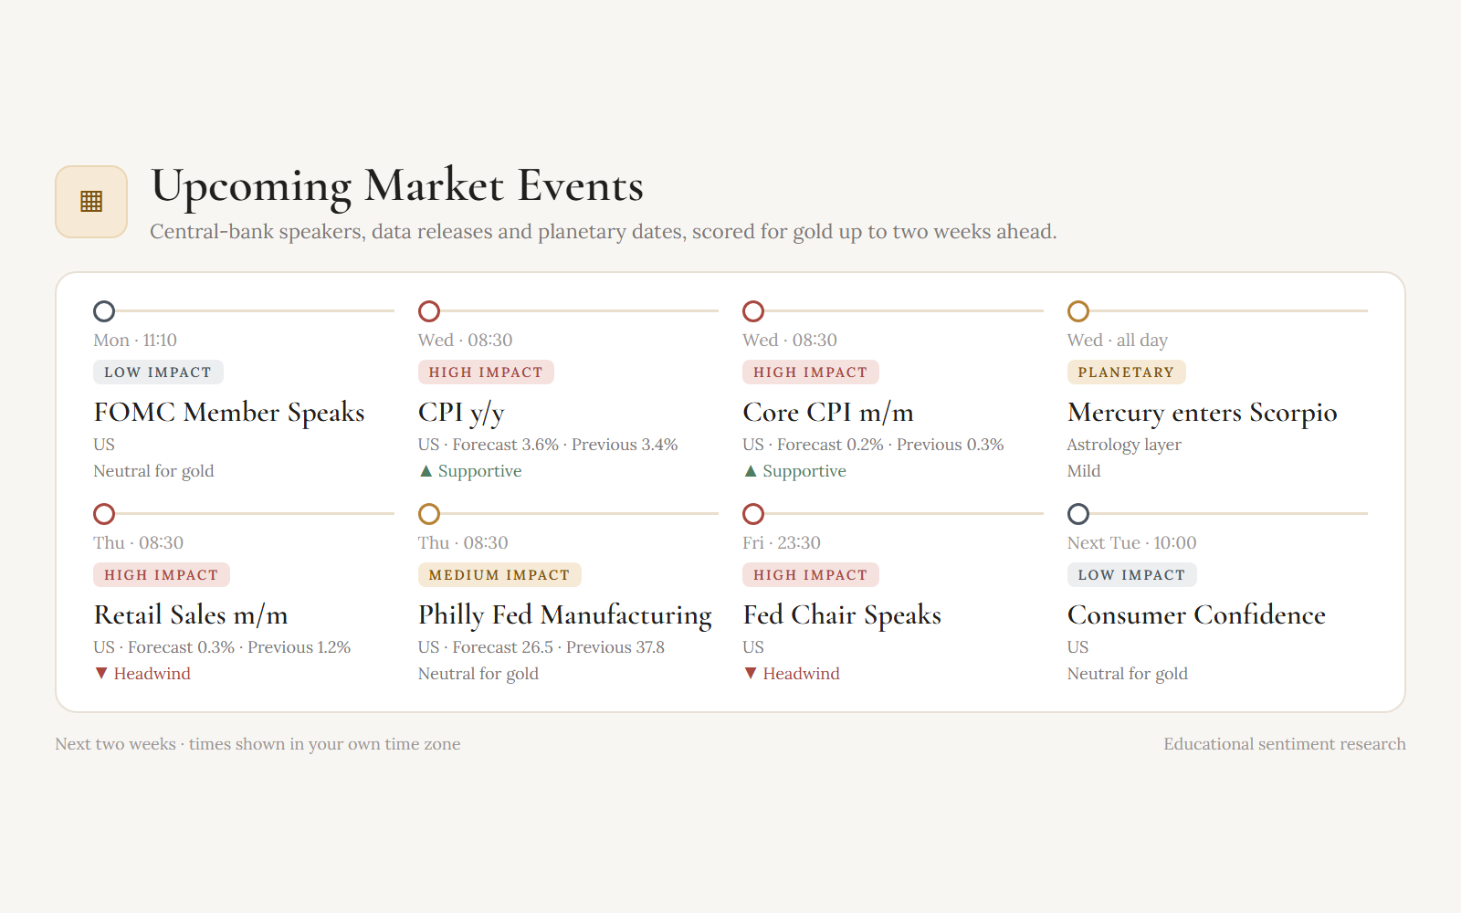
Task: Open the Consumer Confidence event
Action: [x=1196, y=615]
